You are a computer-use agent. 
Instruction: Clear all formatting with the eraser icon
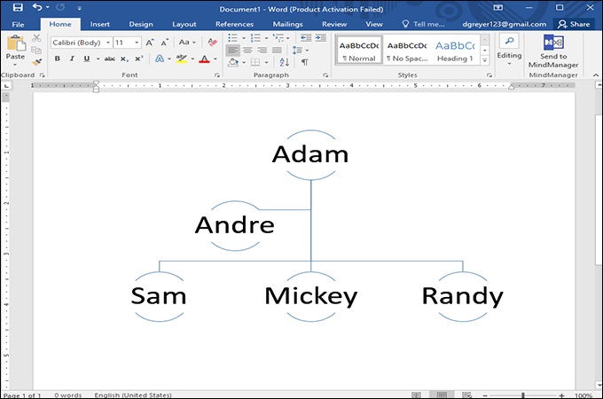pyautogui.click(x=212, y=43)
